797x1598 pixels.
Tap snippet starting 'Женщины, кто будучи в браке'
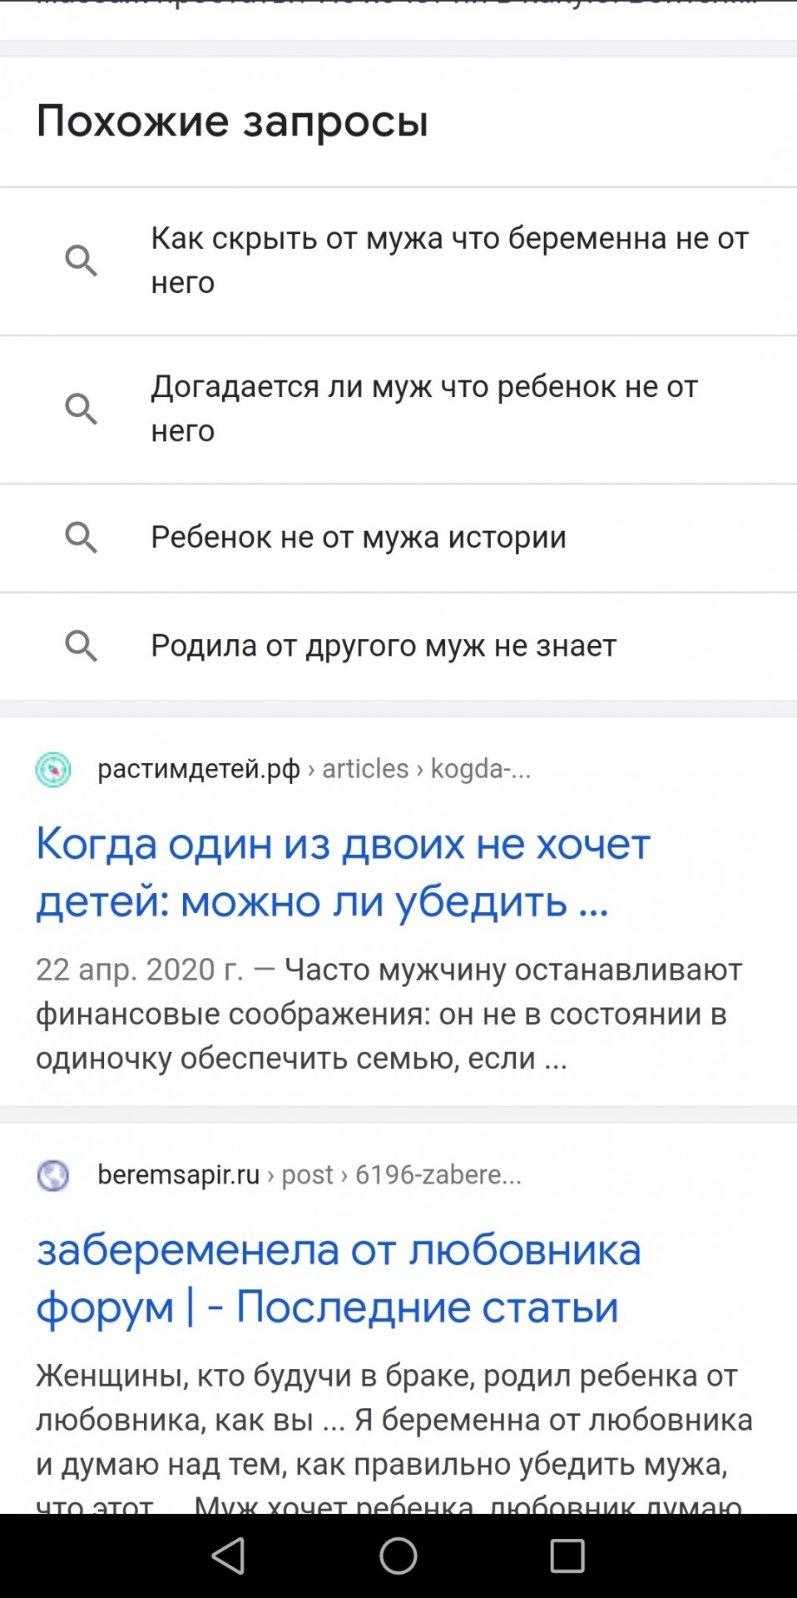(394, 1420)
